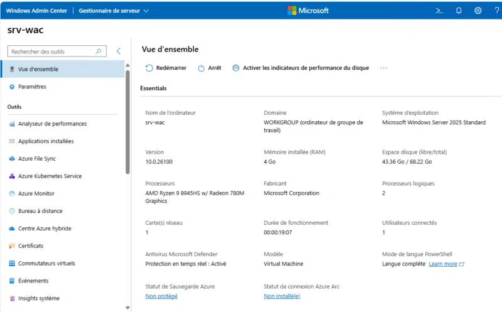Open the settings gear in header
502x312 pixels.
(x=478, y=11)
